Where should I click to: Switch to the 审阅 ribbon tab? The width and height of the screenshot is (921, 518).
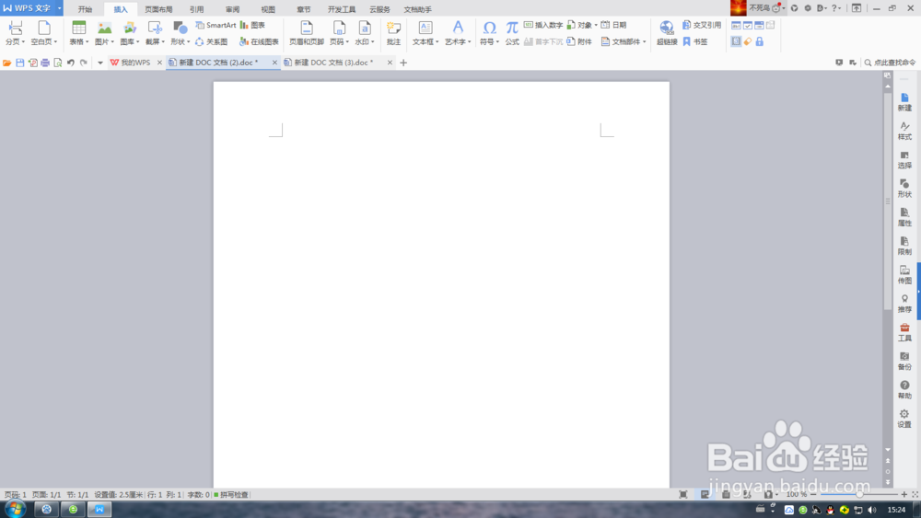(233, 9)
